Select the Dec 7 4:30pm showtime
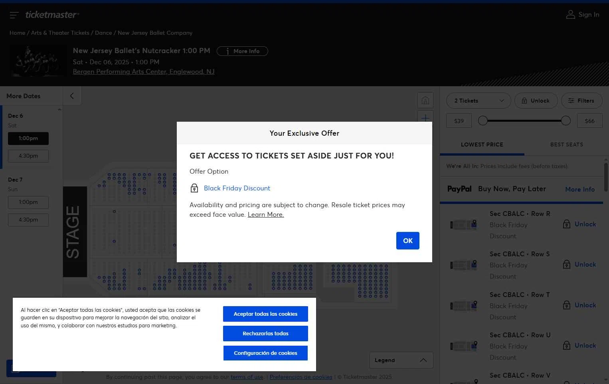This screenshot has height=384, width=609. 28,220
